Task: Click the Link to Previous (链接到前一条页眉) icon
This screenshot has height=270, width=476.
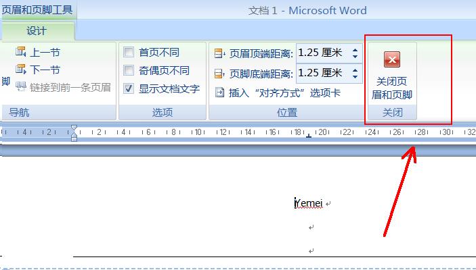Action: coord(20,87)
